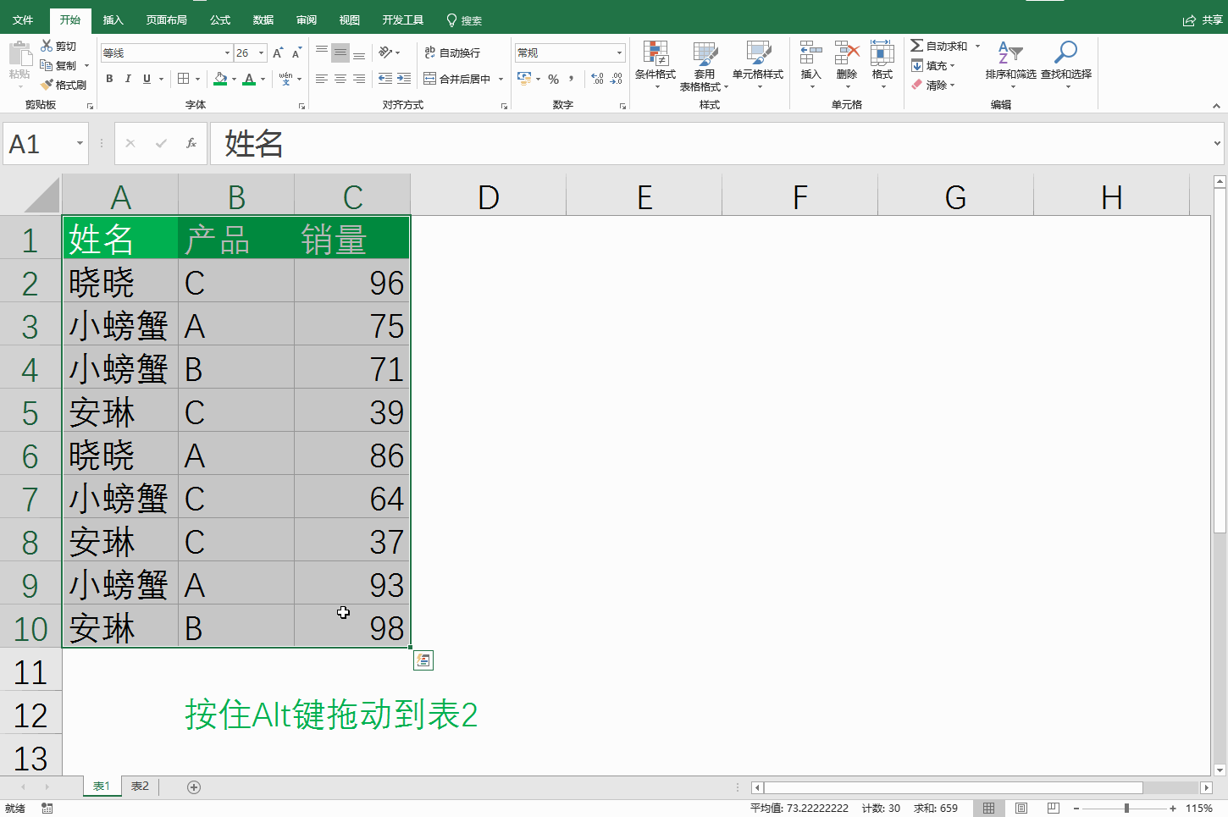Click the Format Painter (格式刷) brush

(47, 85)
